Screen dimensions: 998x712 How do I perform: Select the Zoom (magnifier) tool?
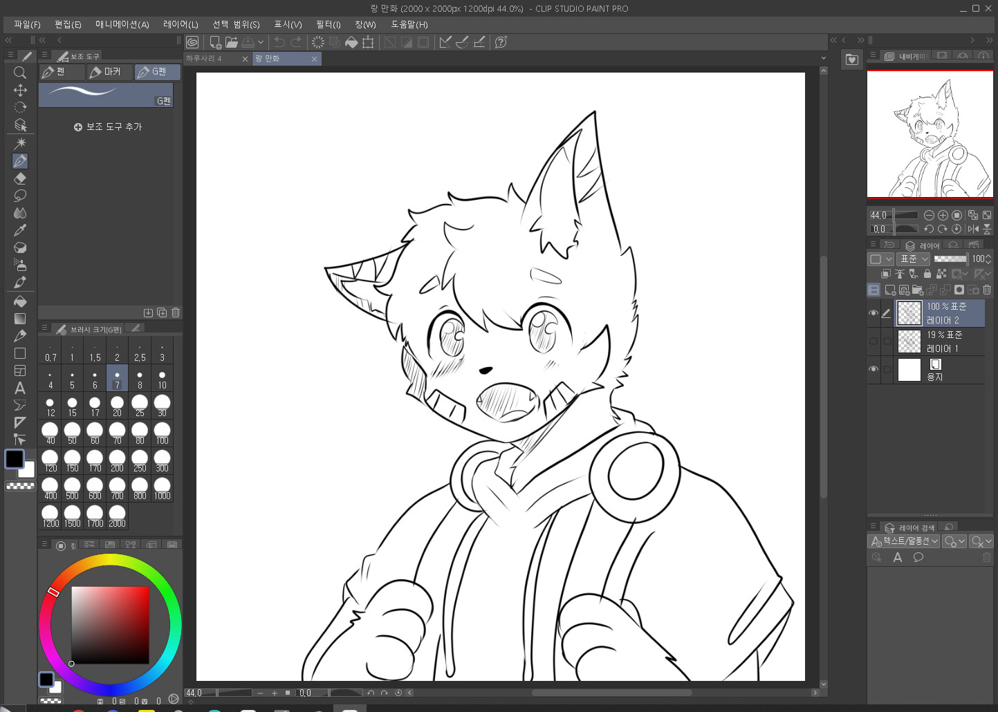pyautogui.click(x=20, y=73)
